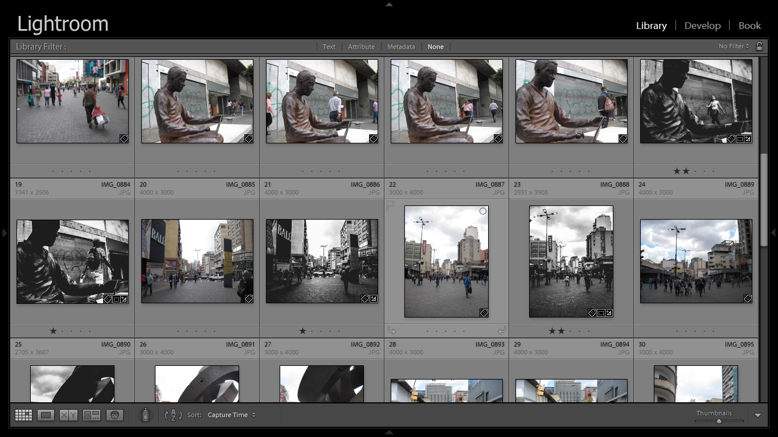The height and width of the screenshot is (437, 778).
Task: Click the crop badge on IMG_0884
Action: tap(116, 299)
